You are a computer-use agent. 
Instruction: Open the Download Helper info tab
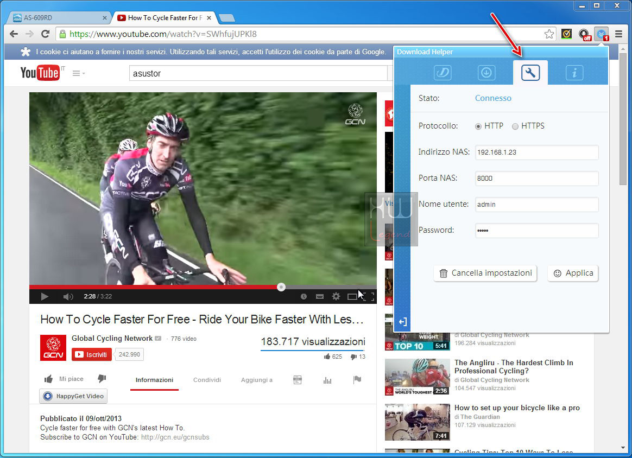coord(574,73)
